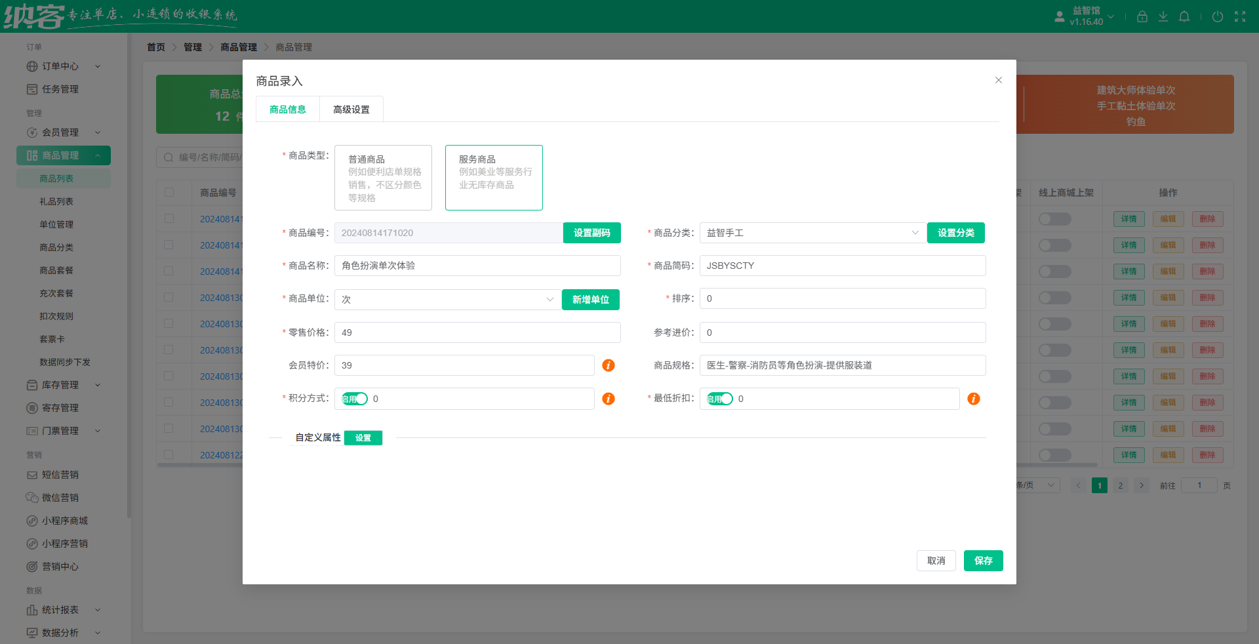
Task: Click the 设置 button for 自定义属性
Action: 363,438
